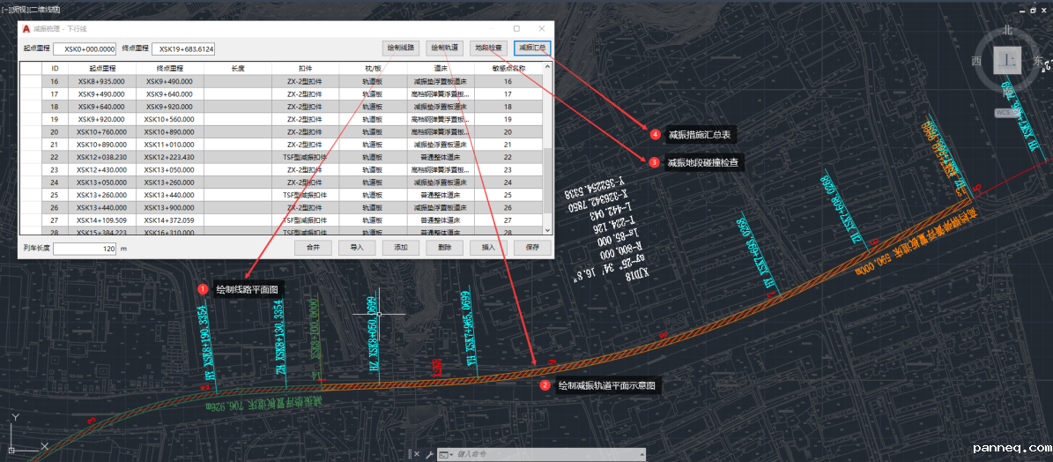Screen dimensions: 1053x462
Task: Click the UCS axis icon at bottom-left
Action: tap(12, 434)
